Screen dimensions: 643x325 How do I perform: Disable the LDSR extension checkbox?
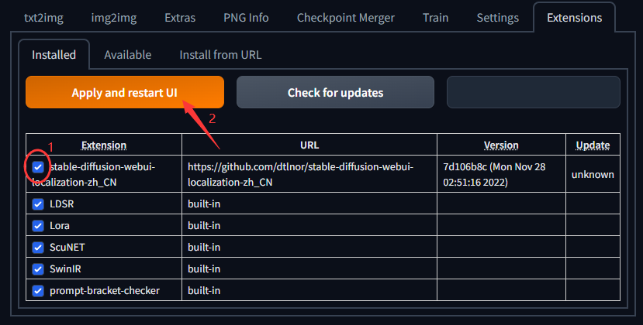(x=38, y=204)
